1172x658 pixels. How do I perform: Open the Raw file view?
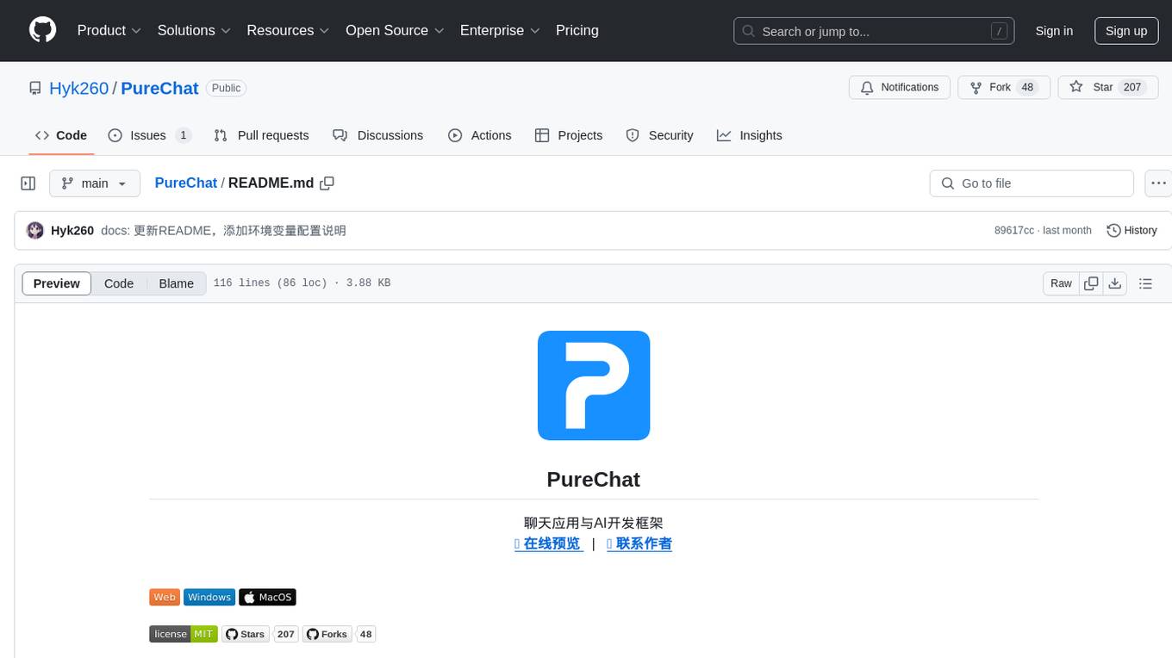tap(1061, 283)
